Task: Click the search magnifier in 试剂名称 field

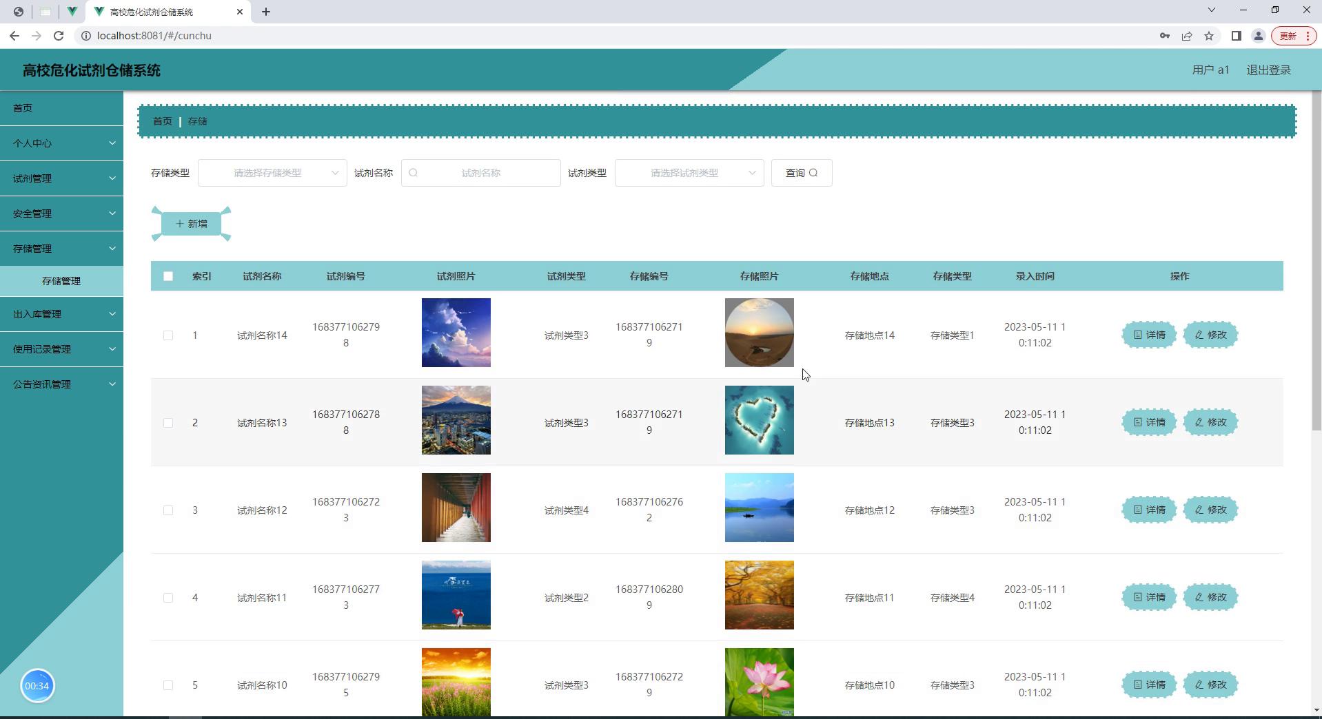Action: 414,173
